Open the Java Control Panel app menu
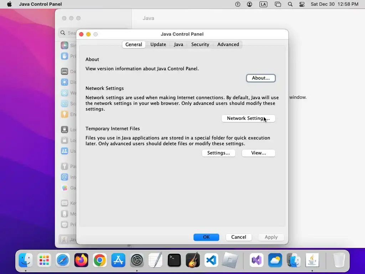The image size is (365, 274). (x=41, y=4)
